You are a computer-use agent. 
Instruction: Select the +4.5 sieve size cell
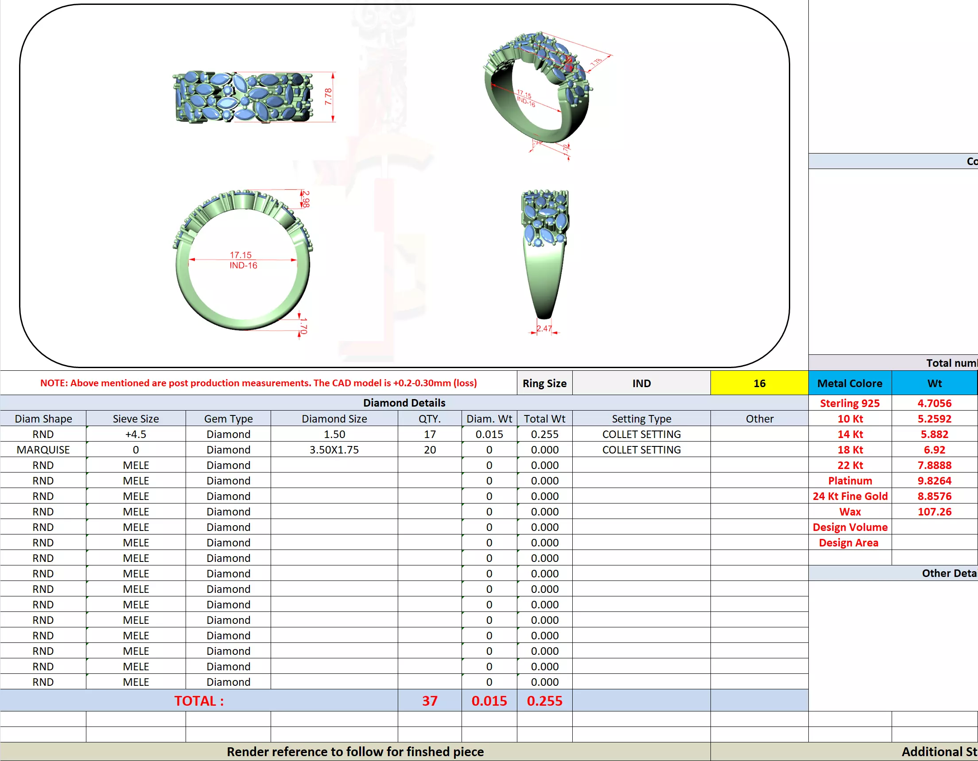(136, 434)
